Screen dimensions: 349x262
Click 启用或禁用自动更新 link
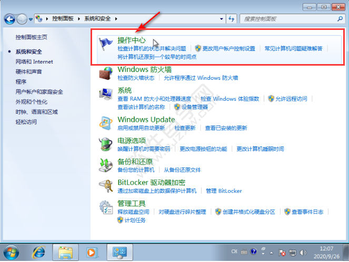pyautogui.click(x=141, y=128)
